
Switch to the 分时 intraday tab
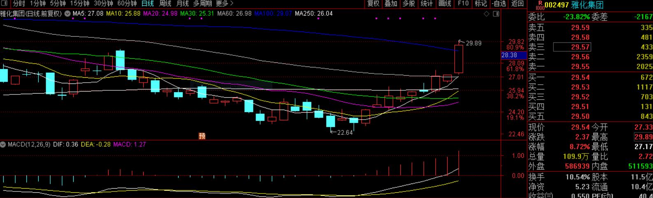19,4
